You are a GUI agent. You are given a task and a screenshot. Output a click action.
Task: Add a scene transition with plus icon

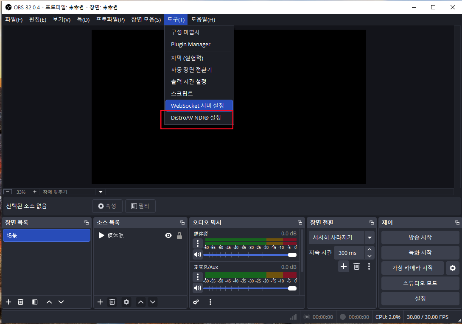(344, 266)
